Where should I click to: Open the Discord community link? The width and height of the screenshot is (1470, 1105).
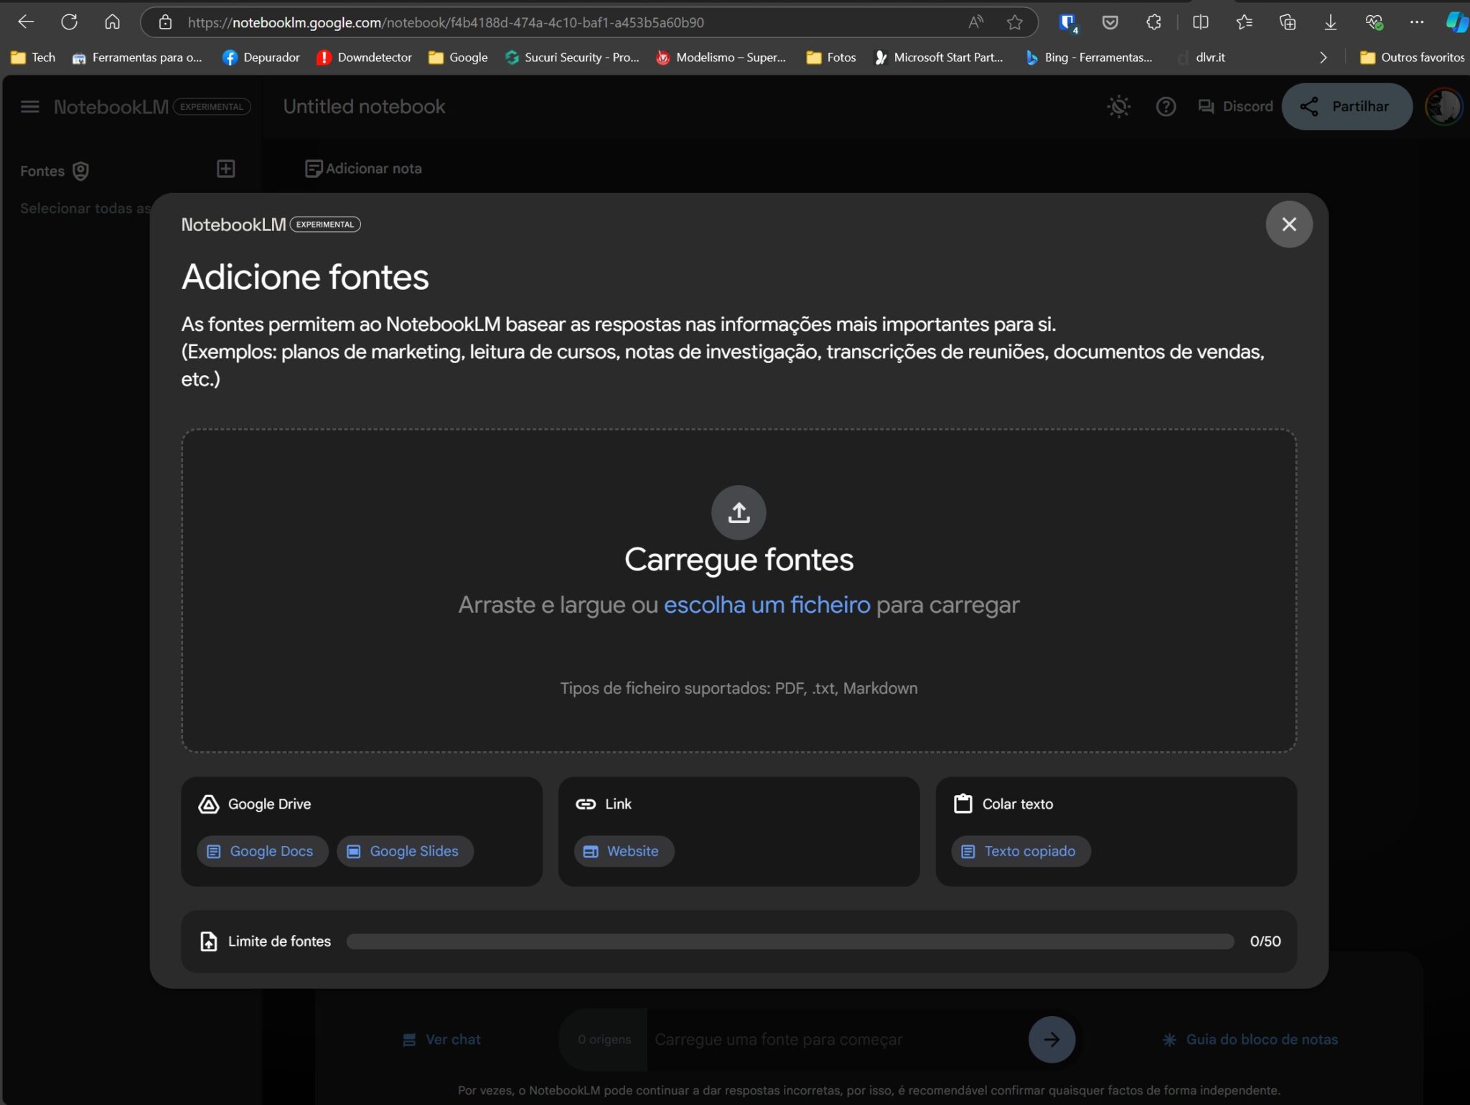(1235, 107)
